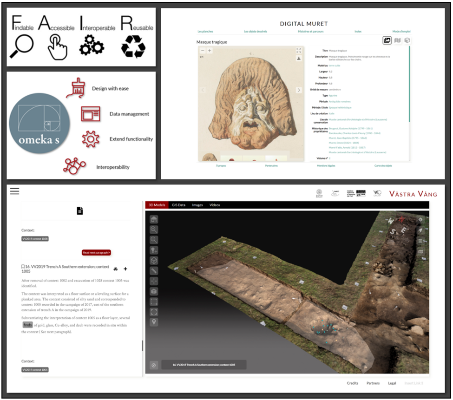Open Les objets dessinés menu item
The width and height of the screenshot is (453, 400).
[256, 32]
